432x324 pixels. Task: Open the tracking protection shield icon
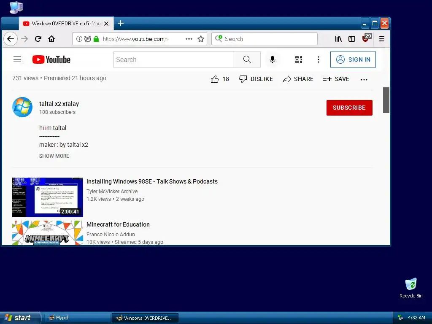(x=88, y=39)
